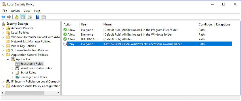This screenshot has width=241, height=101.
Task: Click the tree scrollbar left arrow
Action: 2,93
